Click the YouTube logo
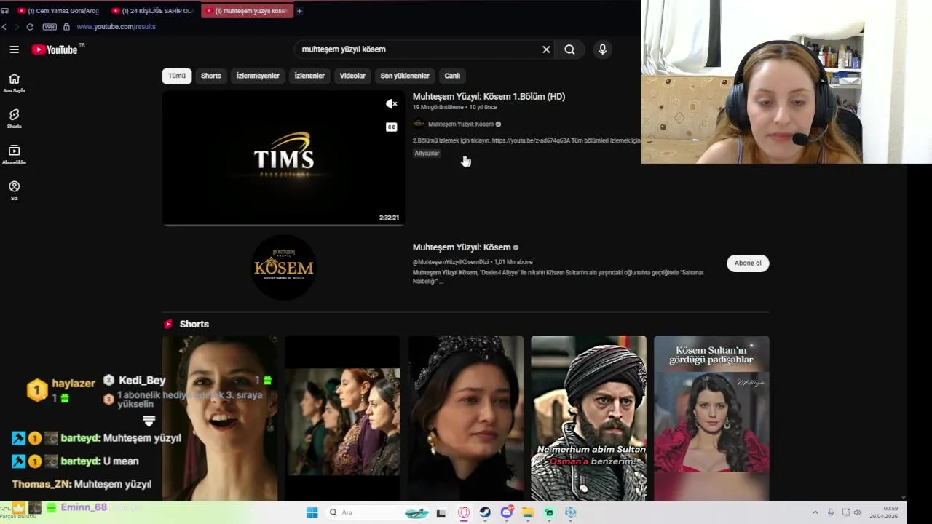932x524 pixels. tap(55, 49)
